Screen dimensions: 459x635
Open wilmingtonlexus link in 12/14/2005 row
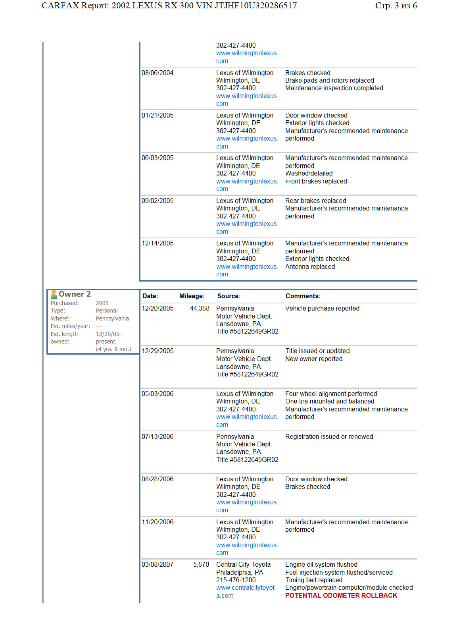click(x=247, y=270)
